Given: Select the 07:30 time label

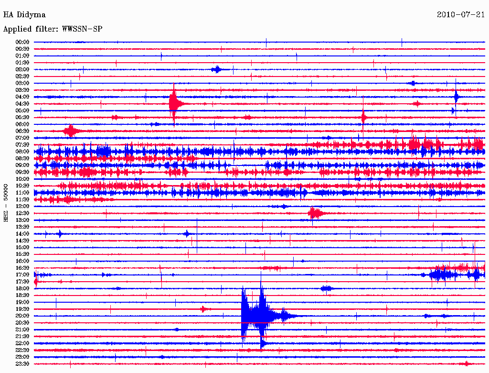Looking at the screenshot, I should [x=22, y=145].
